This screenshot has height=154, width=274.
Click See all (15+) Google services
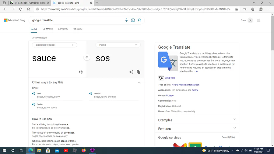point(228,137)
